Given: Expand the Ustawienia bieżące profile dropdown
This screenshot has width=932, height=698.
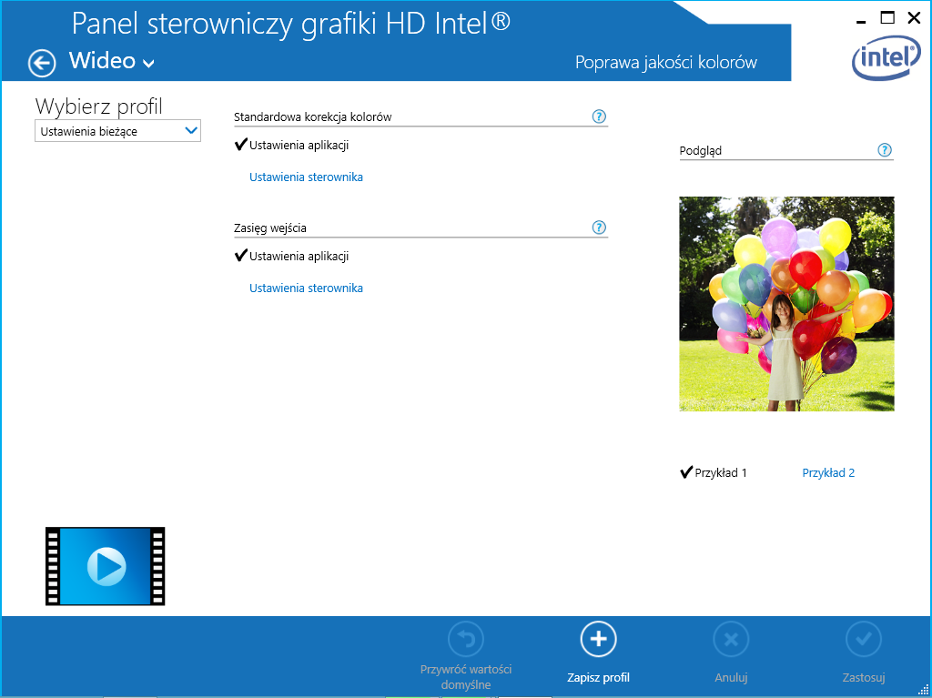Looking at the screenshot, I should [117, 131].
